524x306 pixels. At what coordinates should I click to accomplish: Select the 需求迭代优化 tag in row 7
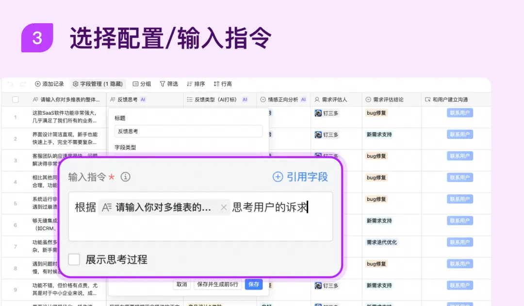click(382, 243)
